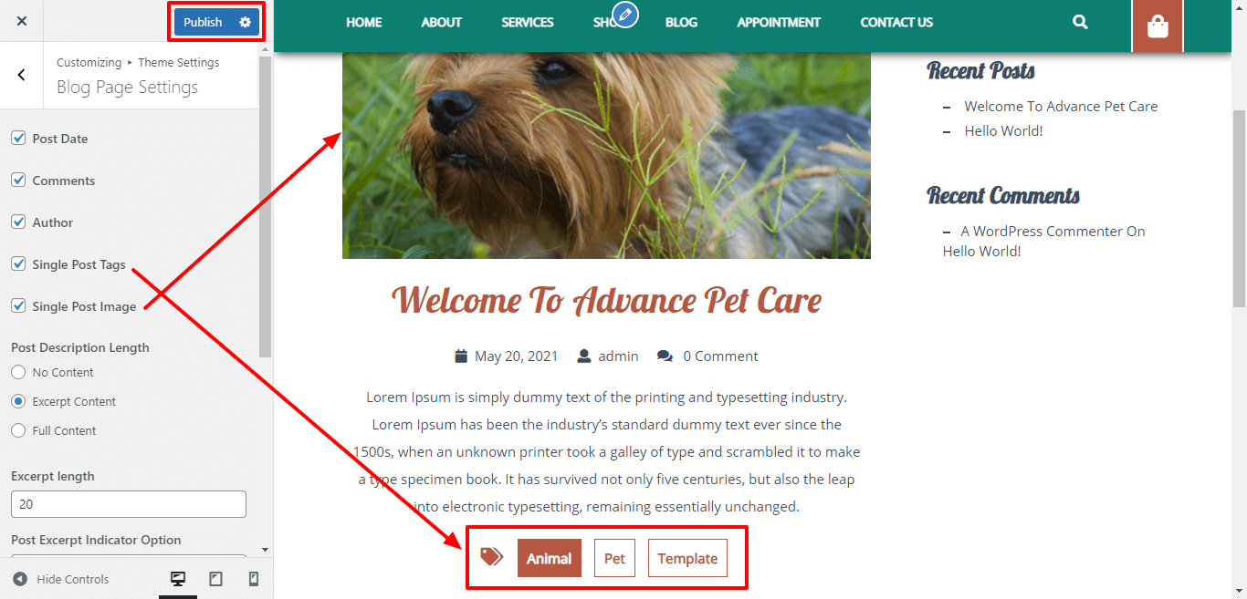
Task: Select the Full Content radio option
Action: click(18, 430)
